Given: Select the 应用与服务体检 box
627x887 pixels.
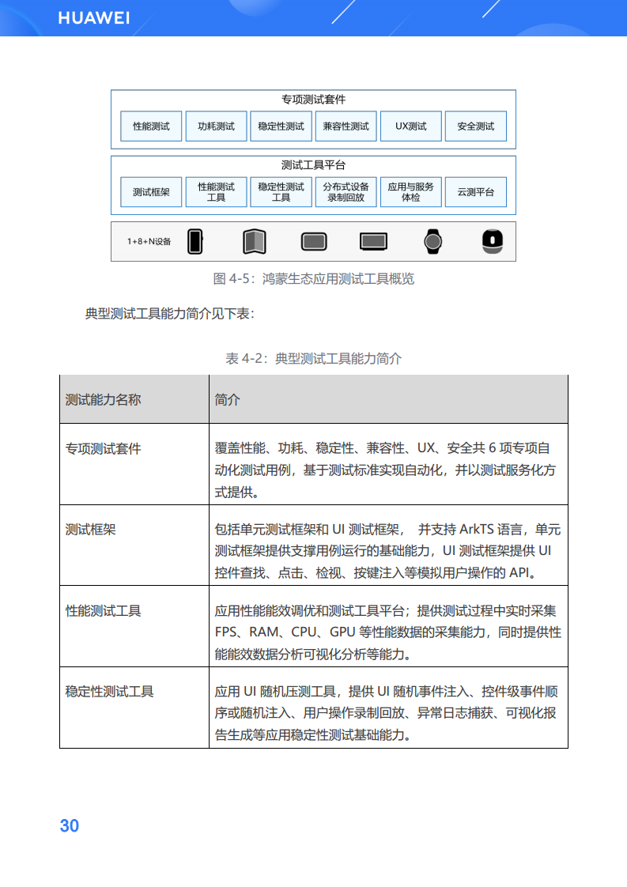Looking at the screenshot, I should click(x=411, y=192).
